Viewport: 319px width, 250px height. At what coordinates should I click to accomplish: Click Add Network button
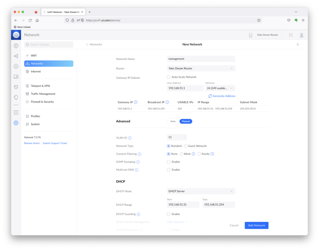tap(256, 225)
